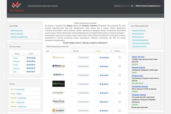The width and height of the screenshot is (171, 114).
Task: Click SWIFToption row star rating
Action: [104, 84]
